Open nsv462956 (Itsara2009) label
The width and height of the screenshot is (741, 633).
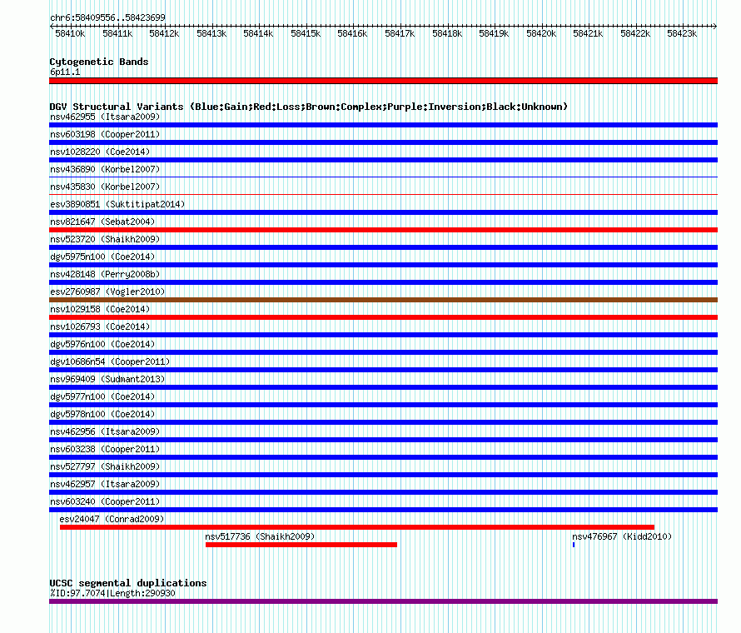tap(105, 431)
